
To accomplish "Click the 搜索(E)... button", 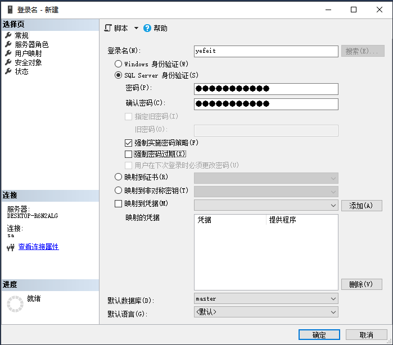I will [x=363, y=51].
